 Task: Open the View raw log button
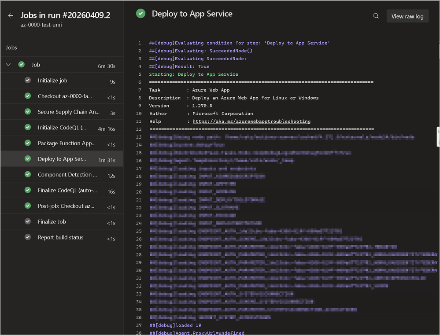[407, 16]
